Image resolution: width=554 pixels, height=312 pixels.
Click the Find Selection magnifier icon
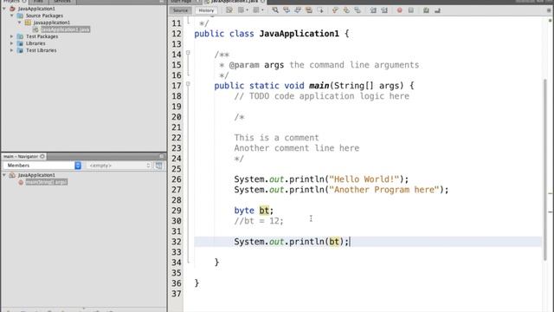[275, 10]
